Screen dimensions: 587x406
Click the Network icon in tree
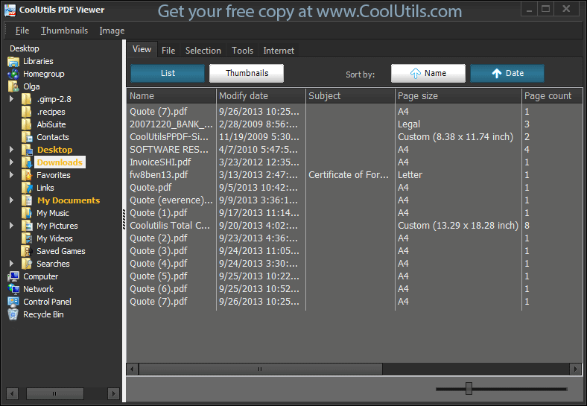13,290
